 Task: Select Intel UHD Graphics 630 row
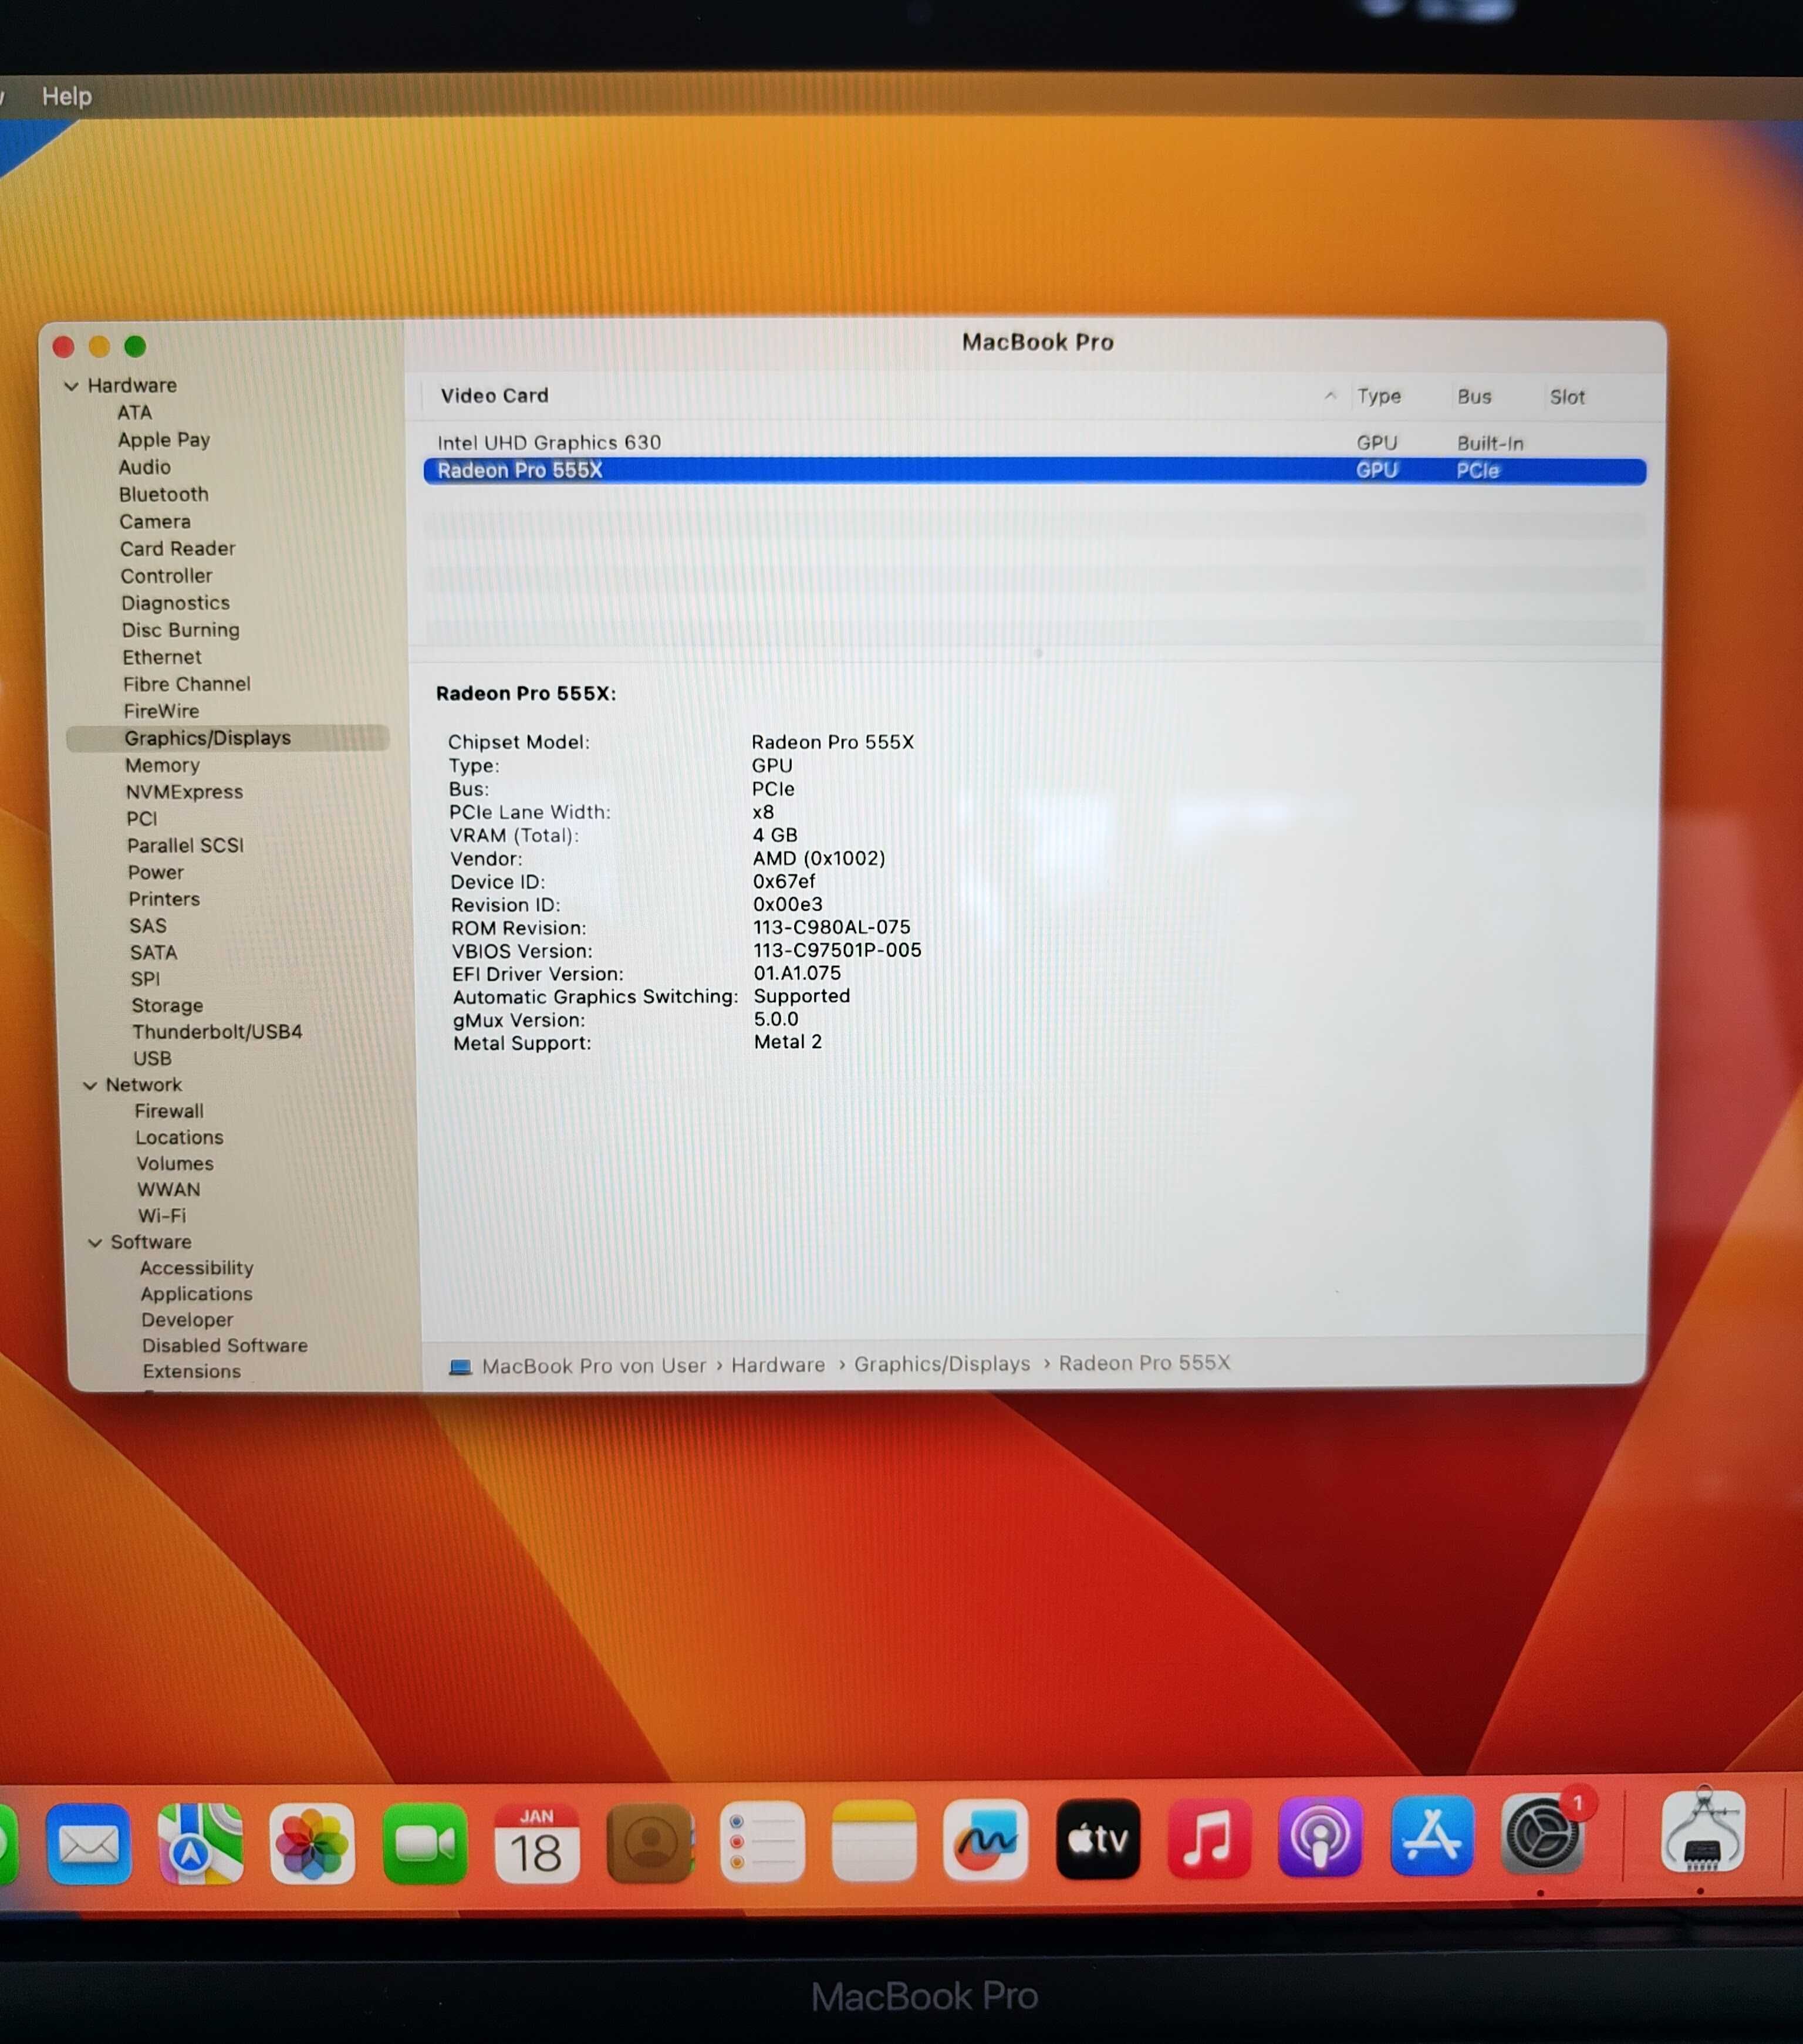(1035, 442)
